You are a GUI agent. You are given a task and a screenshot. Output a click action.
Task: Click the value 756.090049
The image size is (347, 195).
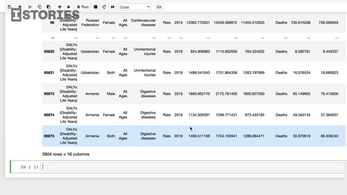[x=329, y=23]
